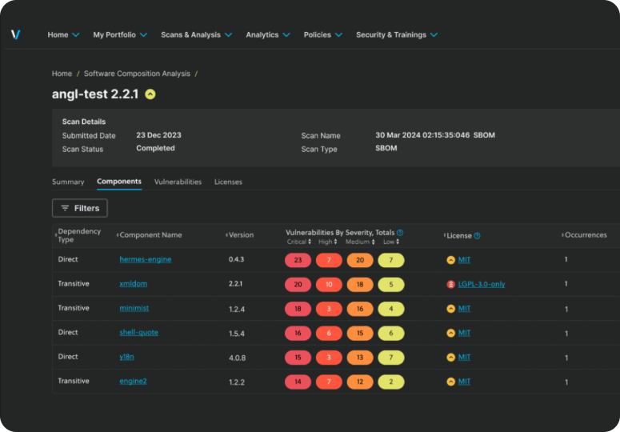
Task: Open the Scans & Analysis dropdown
Action: (x=197, y=34)
